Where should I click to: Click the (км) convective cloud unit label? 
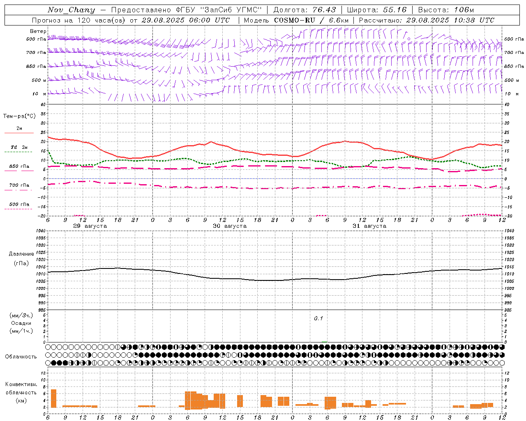21,401
